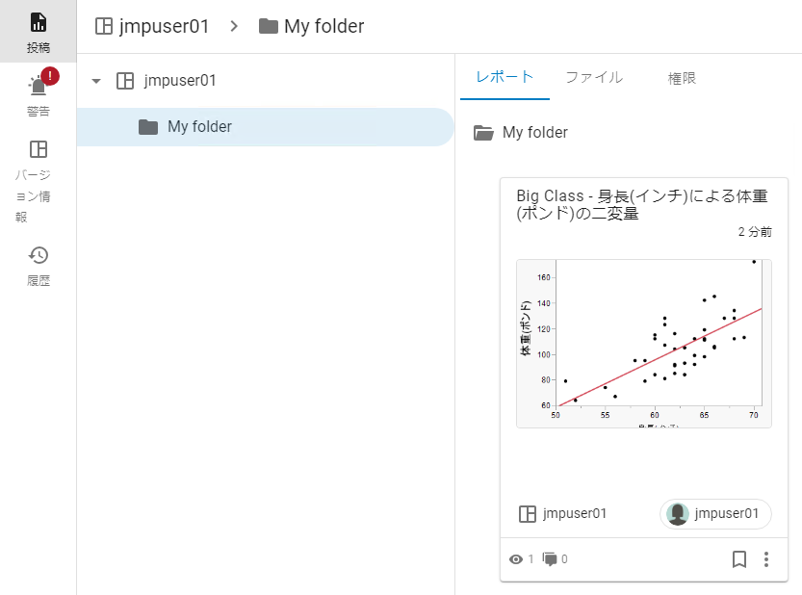The height and width of the screenshot is (595, 802).
Task: Click the eye view-count icon on the report
Action: coord(517,559)
